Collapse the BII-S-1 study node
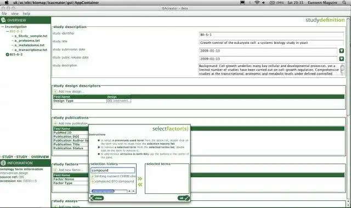This screenshot has width=351, height=208. click(x=7, y=31)
